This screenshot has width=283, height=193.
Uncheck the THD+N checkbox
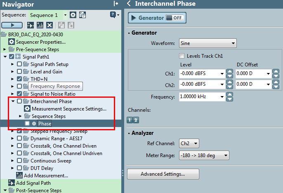(19, 79)
